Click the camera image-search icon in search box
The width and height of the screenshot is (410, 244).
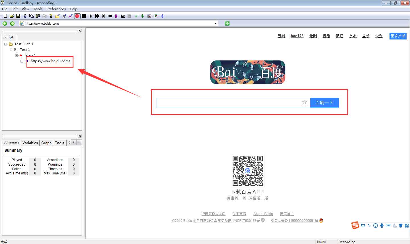tap(304, 103)
